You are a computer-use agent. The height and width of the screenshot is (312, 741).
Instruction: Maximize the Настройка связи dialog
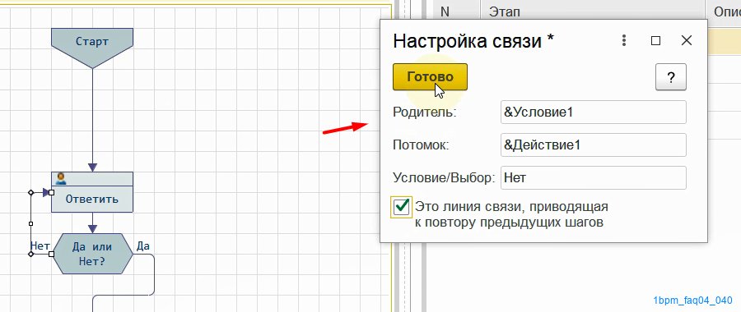tap(655, 40)
